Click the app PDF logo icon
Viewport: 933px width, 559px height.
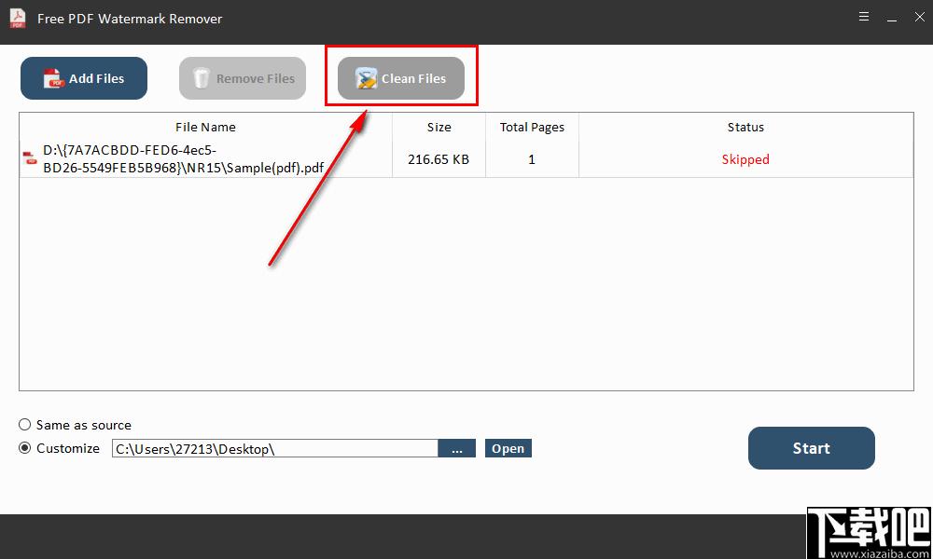point(17,19)
